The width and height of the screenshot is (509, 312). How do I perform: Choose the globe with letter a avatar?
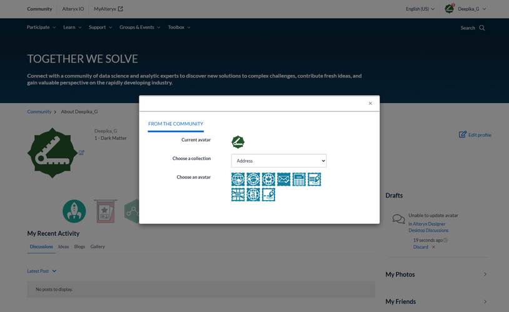pos(253,194)
